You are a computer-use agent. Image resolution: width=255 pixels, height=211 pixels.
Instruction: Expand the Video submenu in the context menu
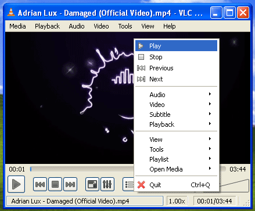click(x=176, y=105)
